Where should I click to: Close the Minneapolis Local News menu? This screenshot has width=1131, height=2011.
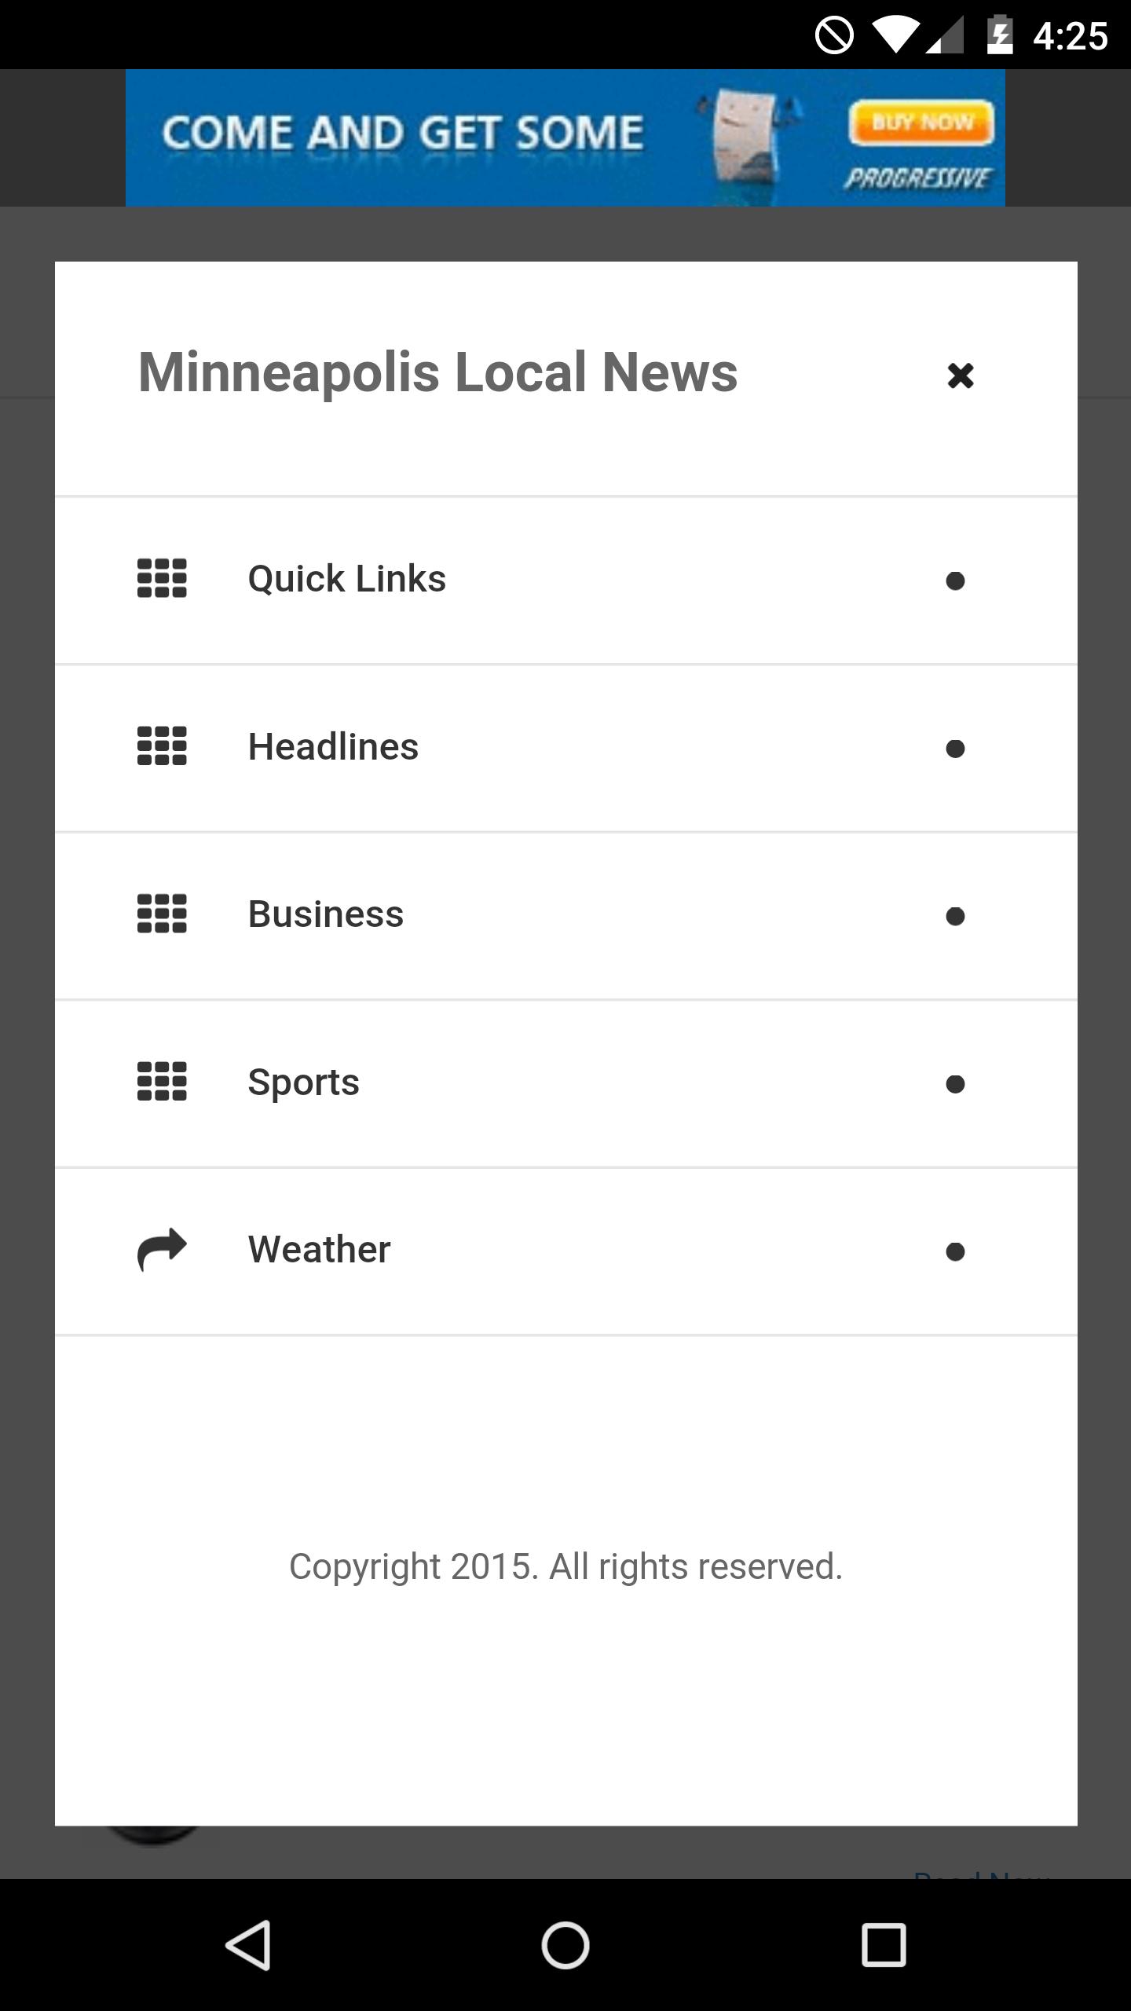960,375
